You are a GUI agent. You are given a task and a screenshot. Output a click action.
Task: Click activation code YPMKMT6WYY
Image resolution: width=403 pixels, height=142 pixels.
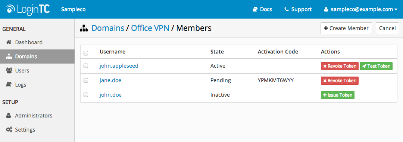276,80
